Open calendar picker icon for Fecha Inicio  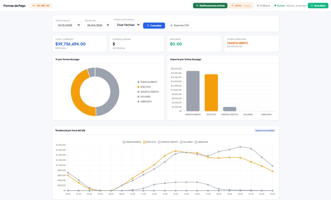(79, 25)
